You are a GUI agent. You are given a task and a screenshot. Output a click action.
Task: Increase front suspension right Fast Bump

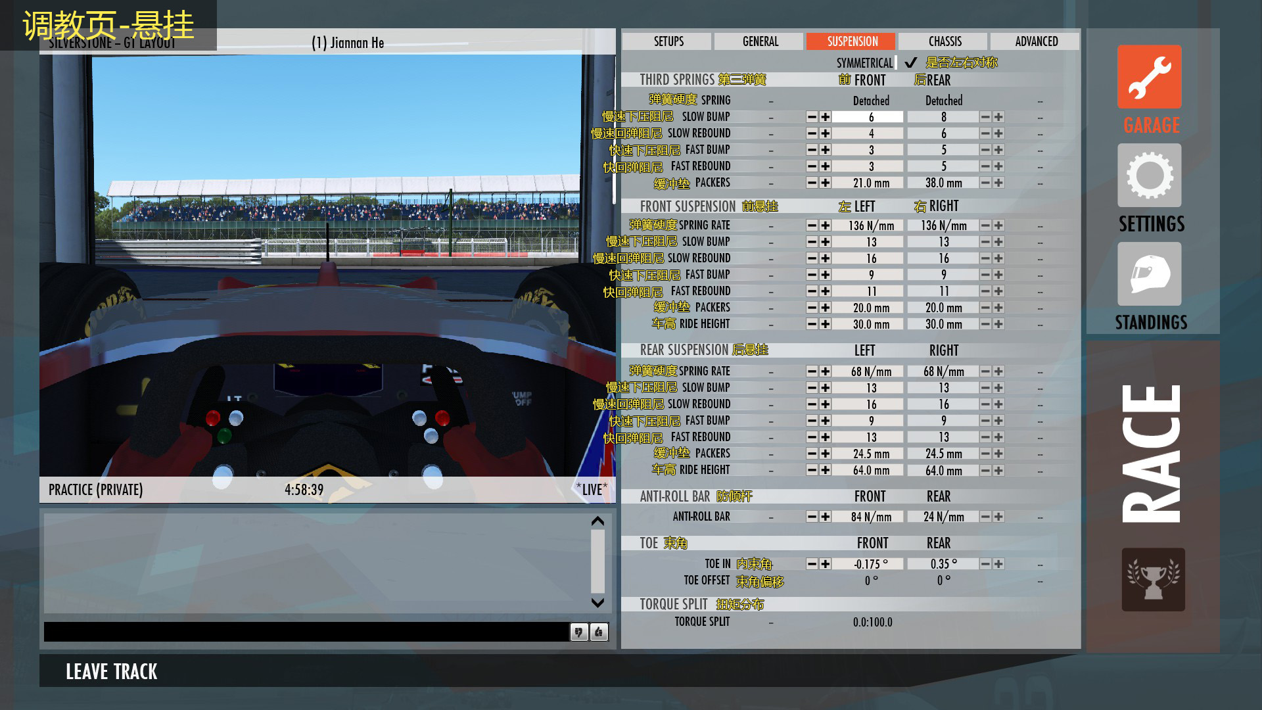pos(998,275)
